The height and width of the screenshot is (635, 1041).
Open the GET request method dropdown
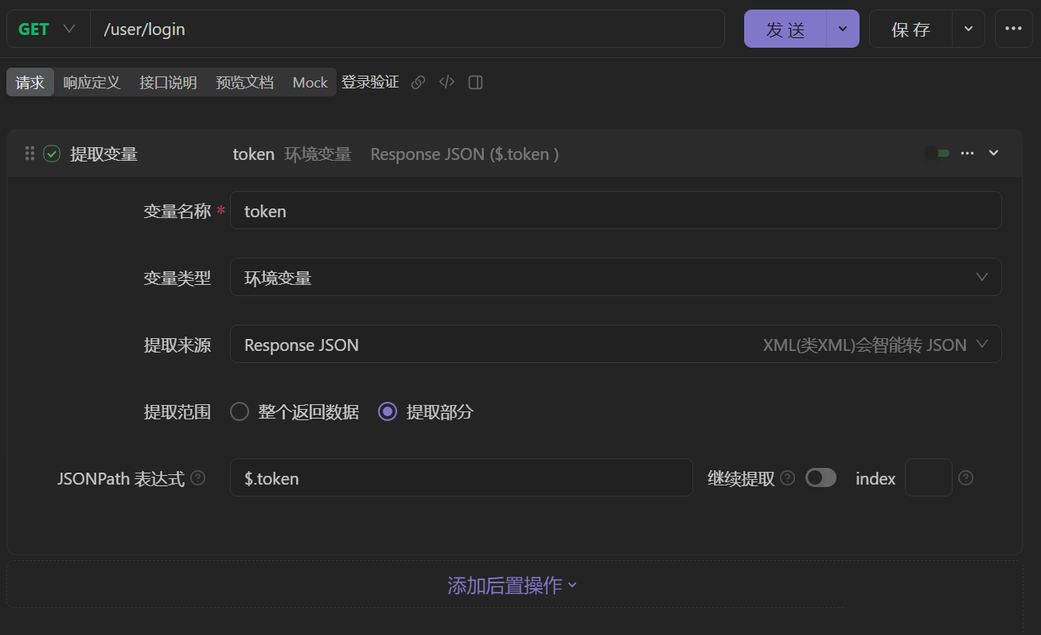[x=47, y=29]
